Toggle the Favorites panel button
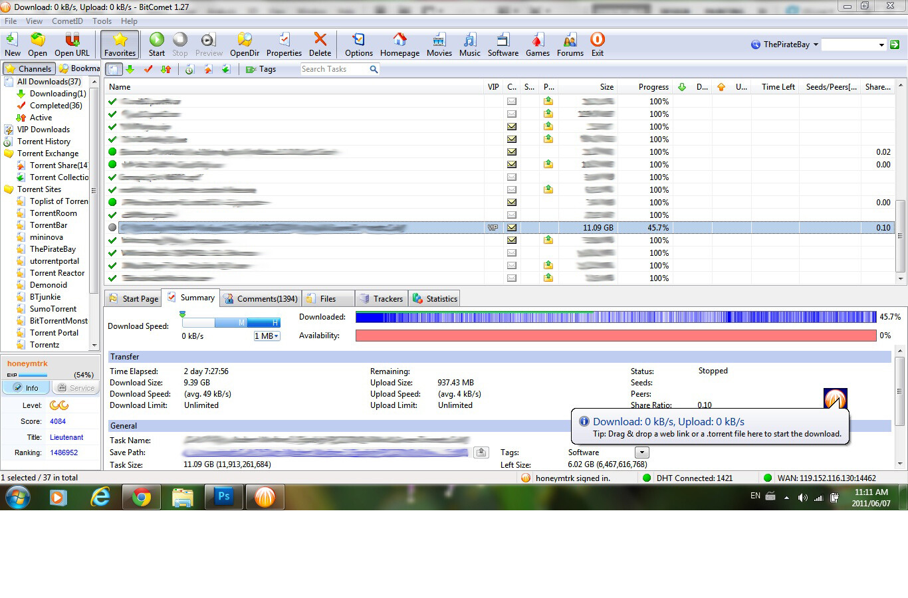 point(120,45)
